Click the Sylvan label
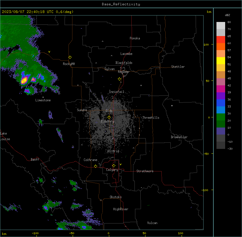242x237 pixels. (109, 69)
